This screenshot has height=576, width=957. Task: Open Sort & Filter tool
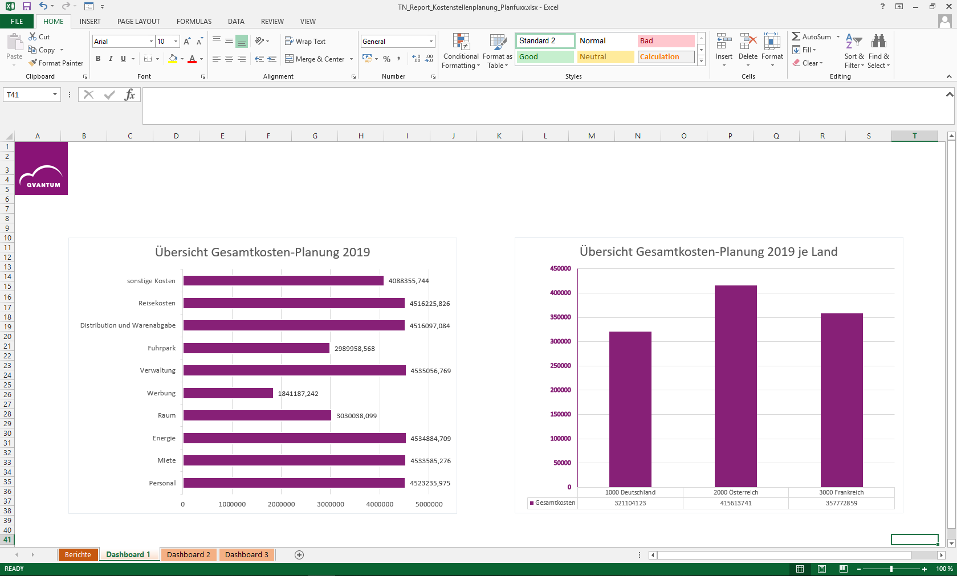(854, 51)
